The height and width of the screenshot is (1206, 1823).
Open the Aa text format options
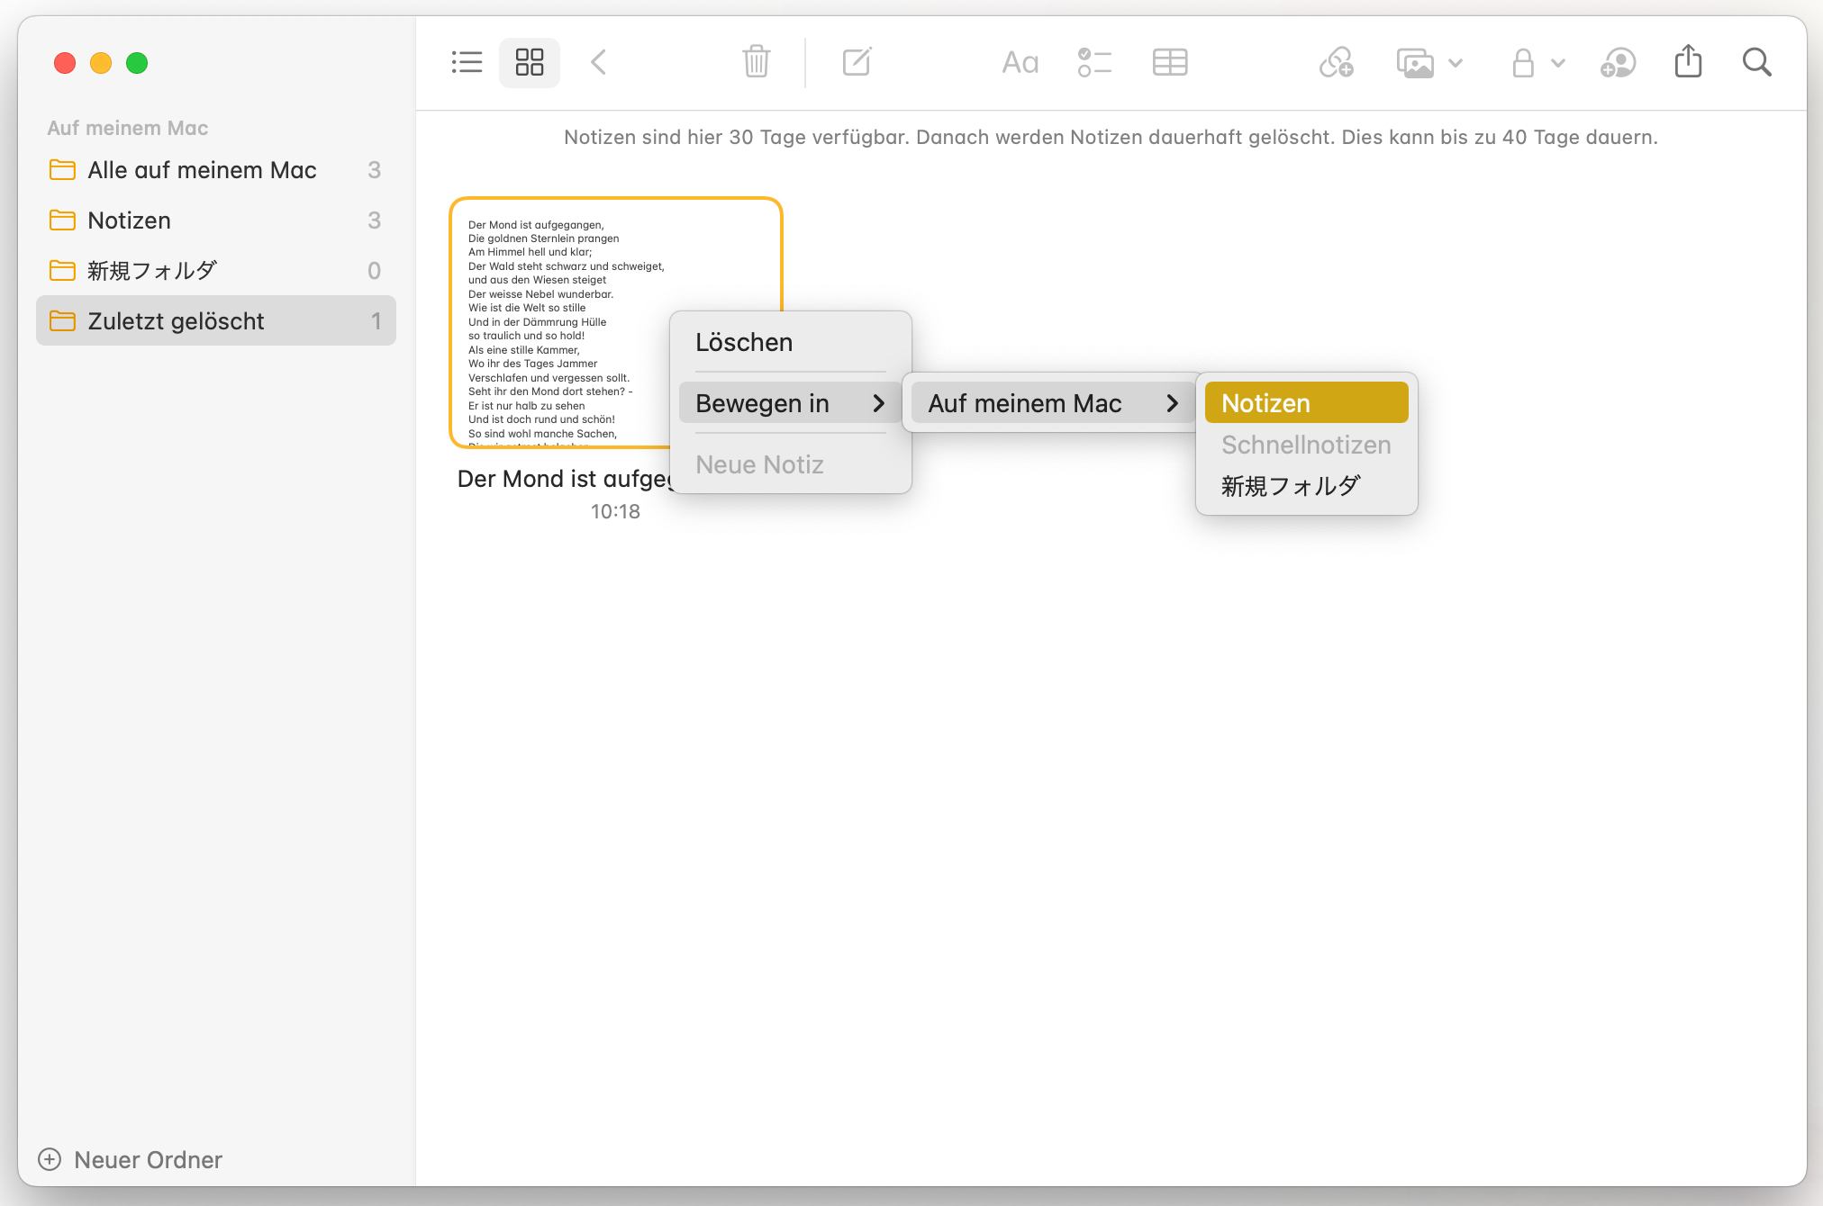[1020, 62]
